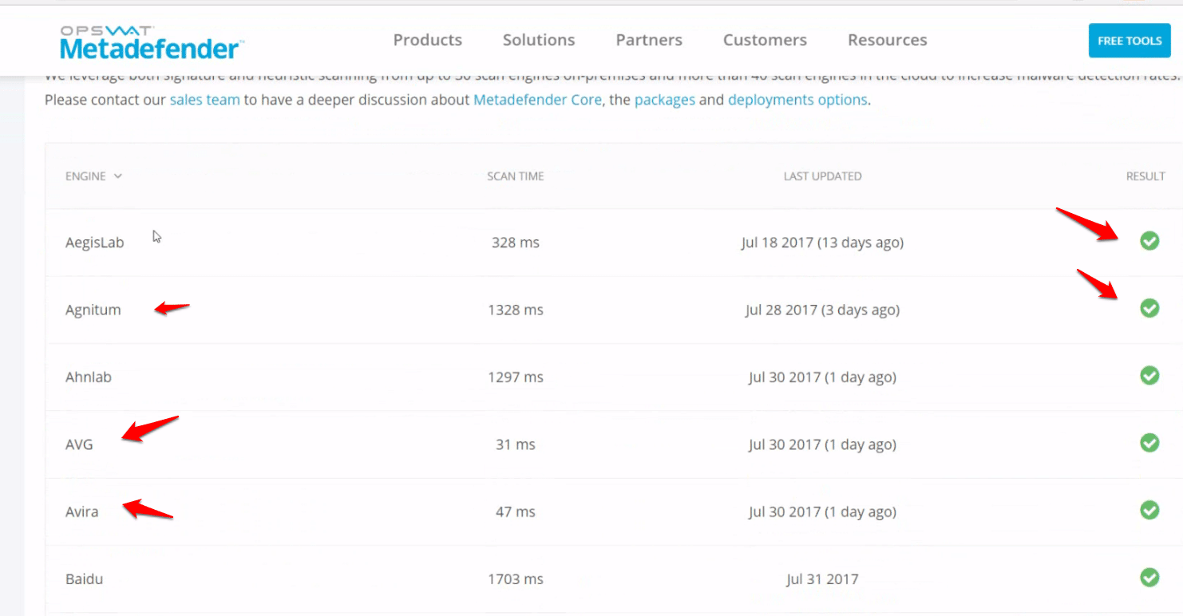
Task: Click the LAST UPDATED column header
Action: [823, 176]
